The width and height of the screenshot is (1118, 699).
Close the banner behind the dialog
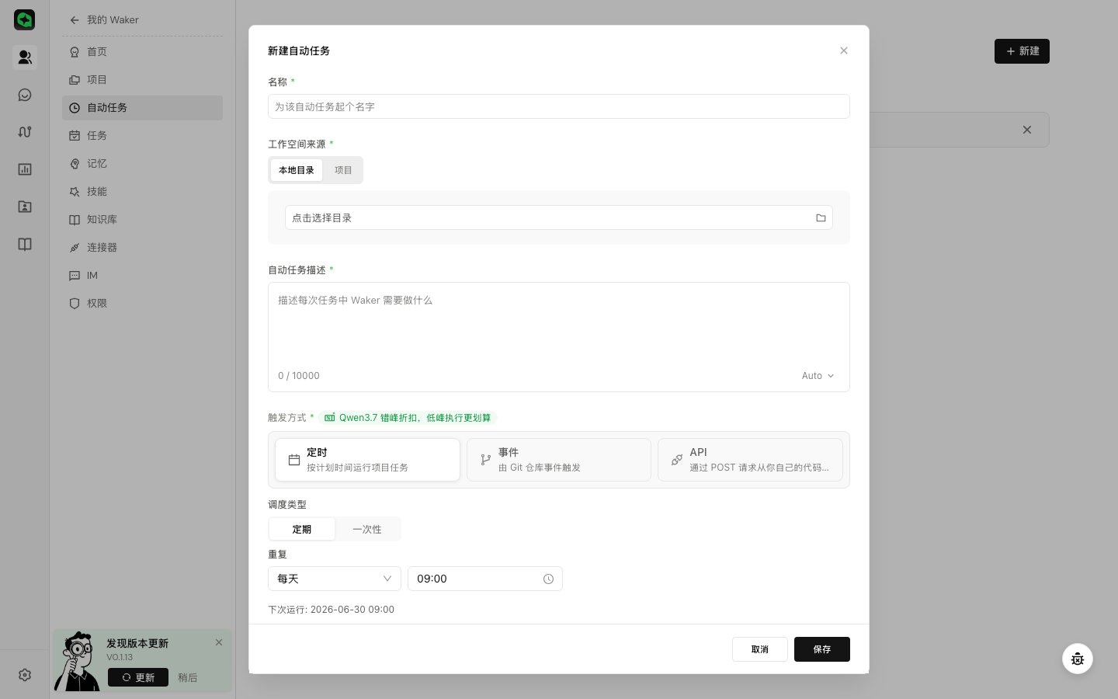tap(1027, 130)
